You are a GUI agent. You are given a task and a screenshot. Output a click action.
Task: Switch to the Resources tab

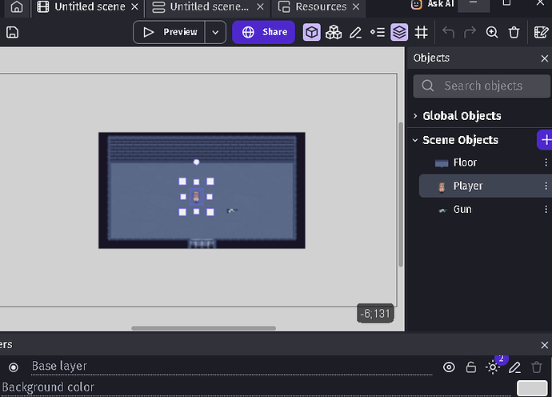312,7
